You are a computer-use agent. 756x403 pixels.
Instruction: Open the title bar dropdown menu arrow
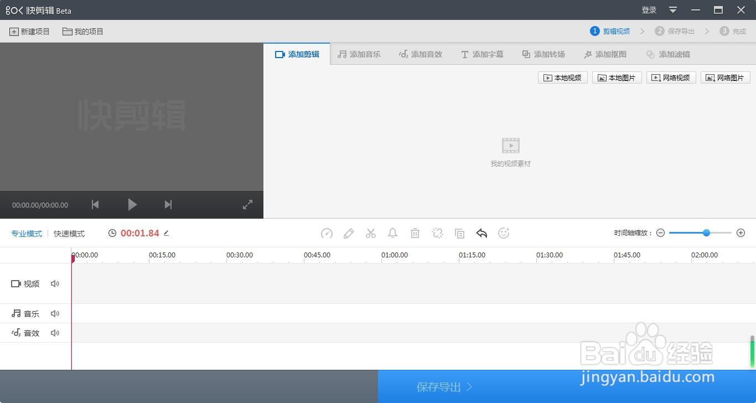coord(673,10)
